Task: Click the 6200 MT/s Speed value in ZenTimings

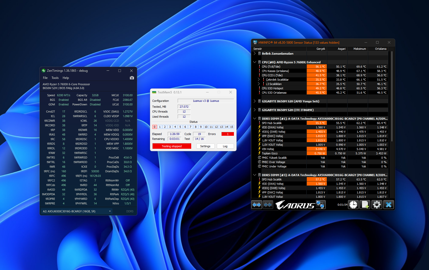Action: [64, 95]
